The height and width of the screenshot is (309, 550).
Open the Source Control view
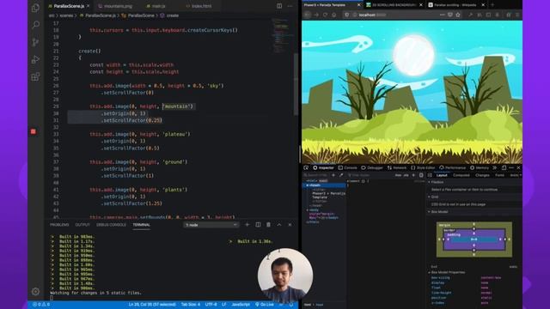pyautogui.click(x=35, y=42)
